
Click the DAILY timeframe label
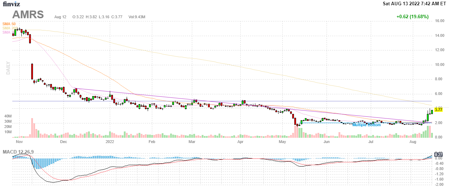pyautogui.click(x=8, y=68)
